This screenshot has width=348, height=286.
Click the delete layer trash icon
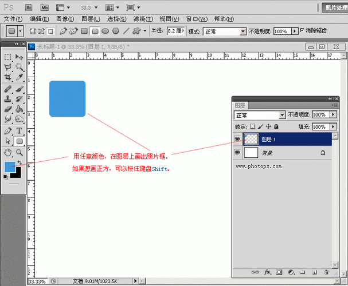(326, 272)
